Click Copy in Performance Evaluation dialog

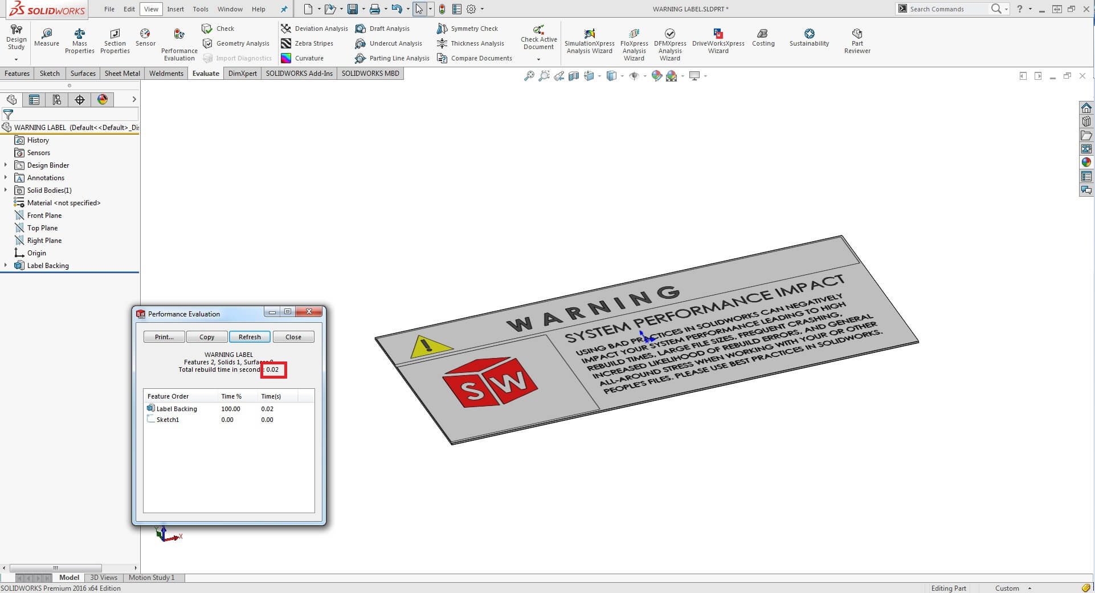point(206,336)
